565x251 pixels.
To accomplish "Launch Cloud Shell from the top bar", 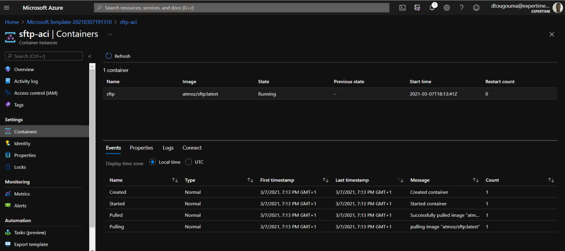I will pos(402,7).
